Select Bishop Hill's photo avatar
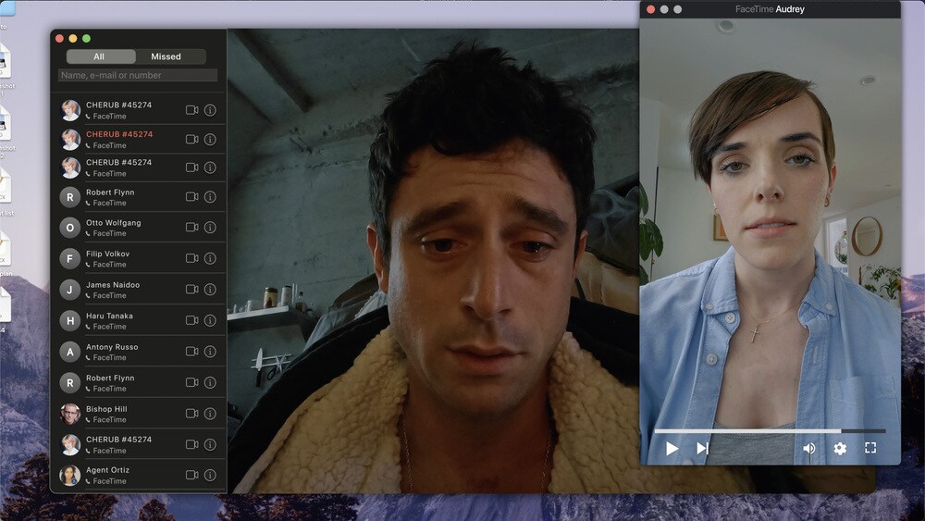 coord(69,414)
